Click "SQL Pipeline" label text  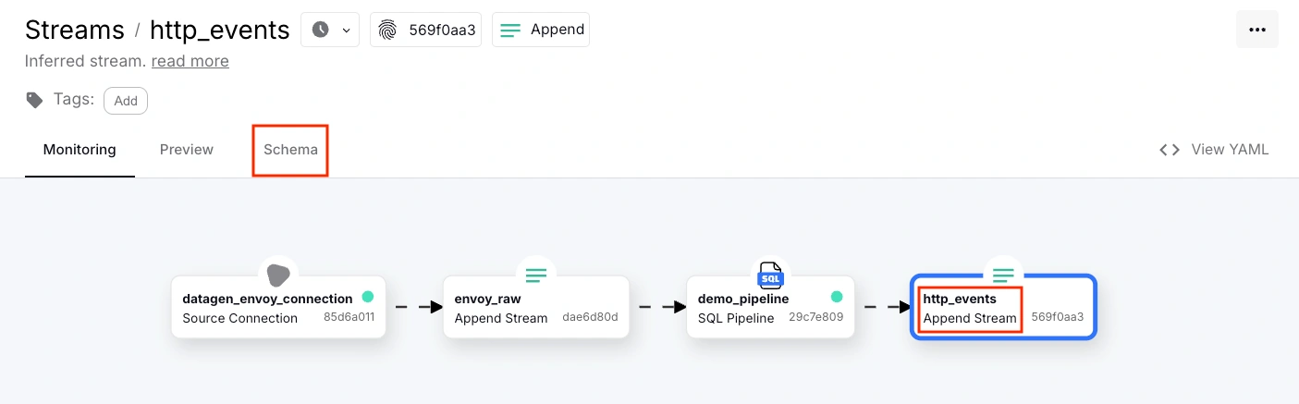pyautogui.click(x=736, y=318)
